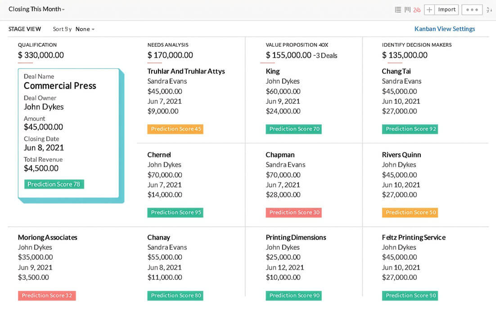Click the A-Z sort order icon
The image size is (496, 309).
(489, 10)
